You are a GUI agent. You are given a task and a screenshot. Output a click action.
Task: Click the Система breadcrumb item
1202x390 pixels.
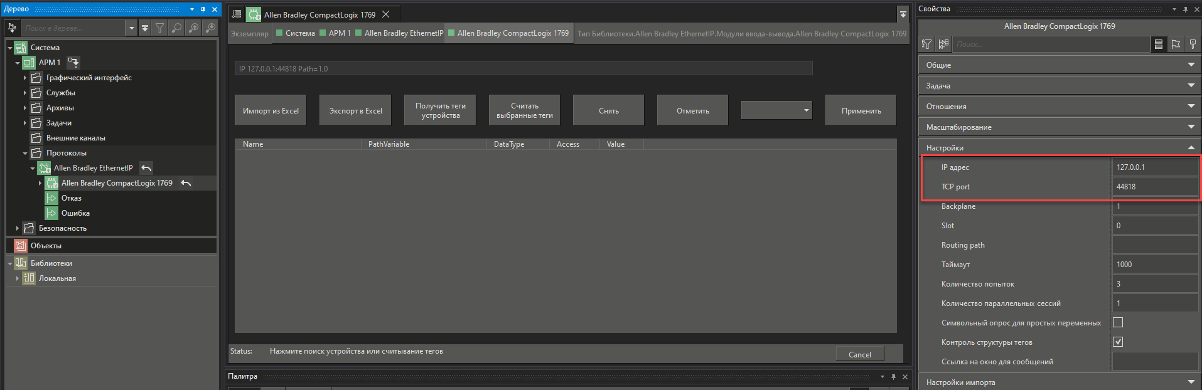pos(296,33)
